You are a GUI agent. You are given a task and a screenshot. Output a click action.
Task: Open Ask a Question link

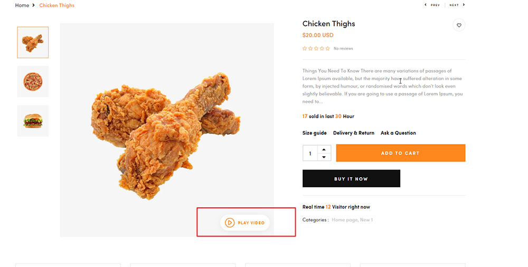tap(398, 133)
